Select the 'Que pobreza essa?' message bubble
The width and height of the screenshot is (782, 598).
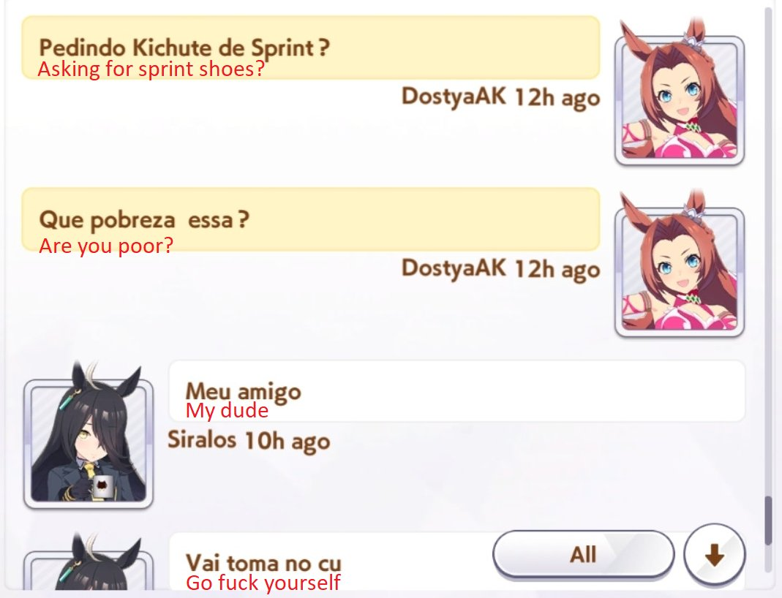click(x=310, y=219)
